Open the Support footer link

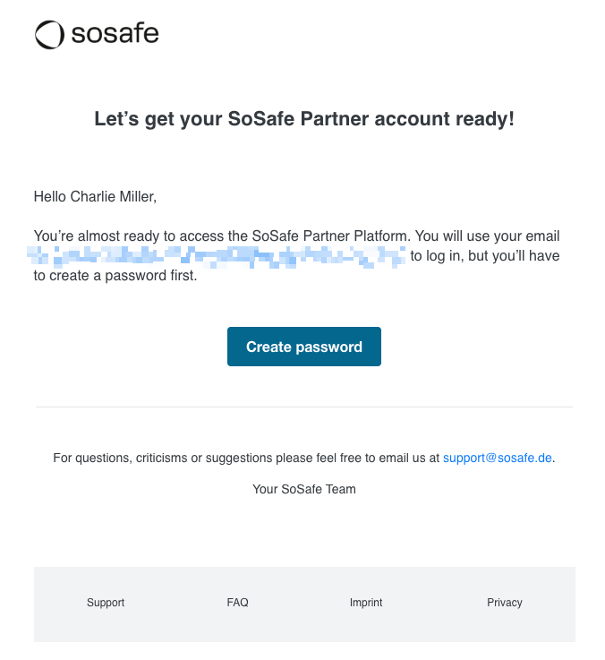(106, 603)
